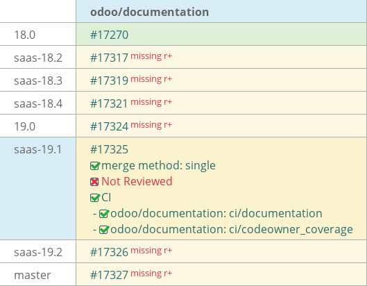This screenshot has width=367, height=286.
Task: Click the green check icon beside merge method
Action: tap(95, 166)
